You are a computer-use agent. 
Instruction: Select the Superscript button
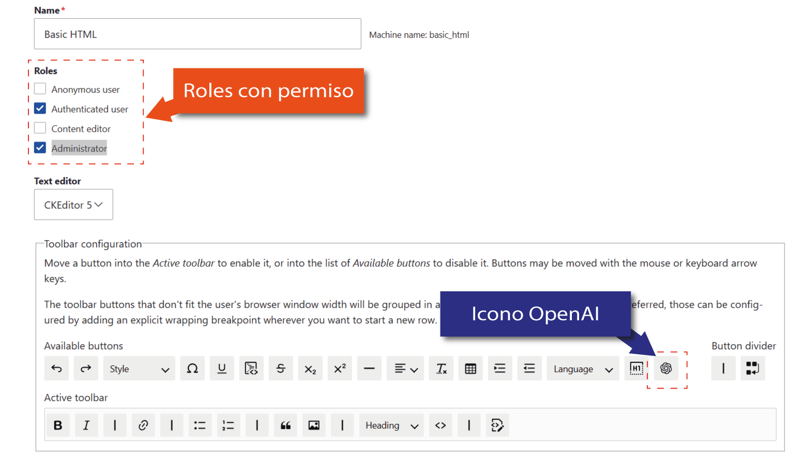340,368
